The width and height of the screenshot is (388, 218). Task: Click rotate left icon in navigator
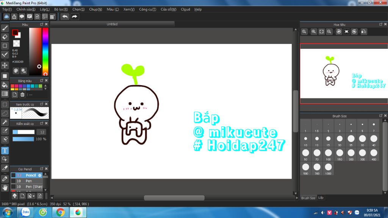click(339, 32)
